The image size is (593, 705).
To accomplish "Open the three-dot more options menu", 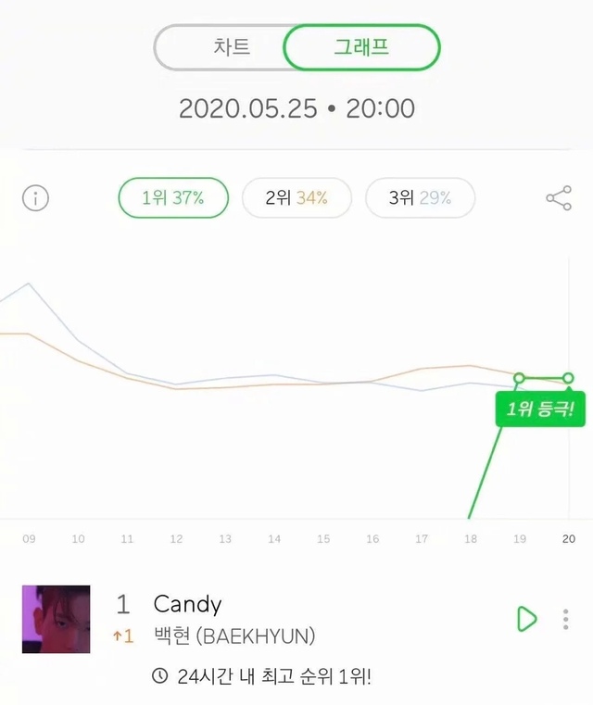I will tap(566, 619).
